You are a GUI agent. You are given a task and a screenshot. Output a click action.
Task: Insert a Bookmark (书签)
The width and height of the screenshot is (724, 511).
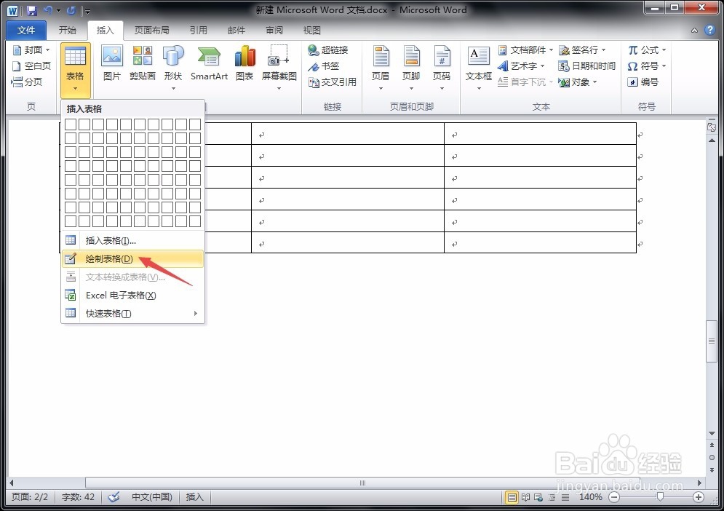click(x=324, y=66)
